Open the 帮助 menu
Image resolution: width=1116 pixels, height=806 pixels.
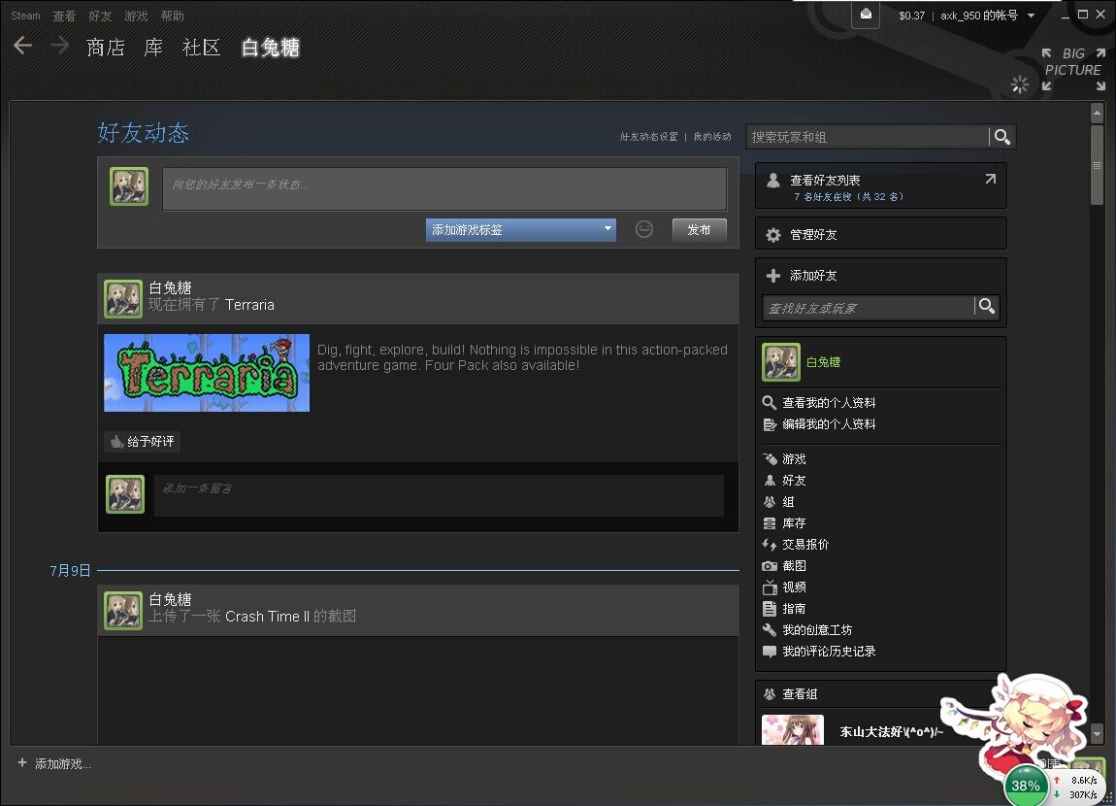coord(172,15)
